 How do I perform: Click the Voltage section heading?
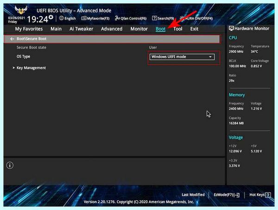click(236, 137)
